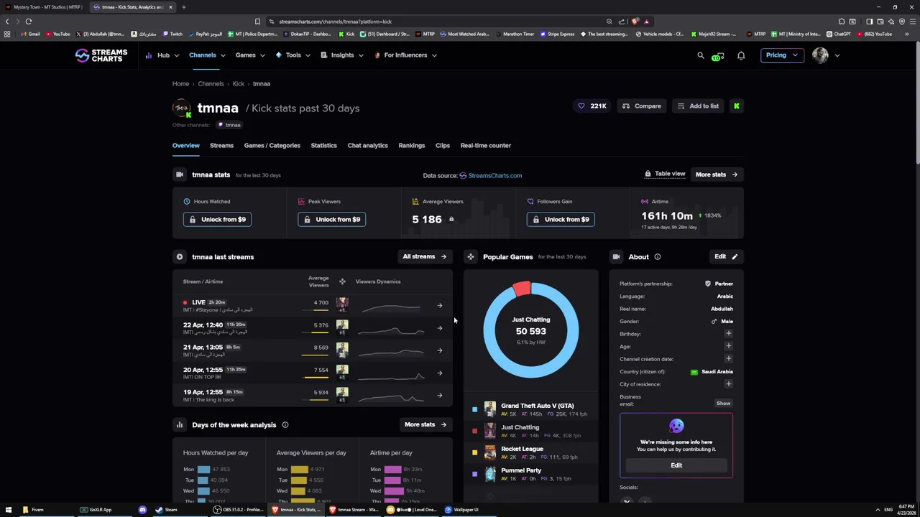920x517 pixels.
Task: Open the 20 Apr, 12:55 stream arrow
Action: 440,373
